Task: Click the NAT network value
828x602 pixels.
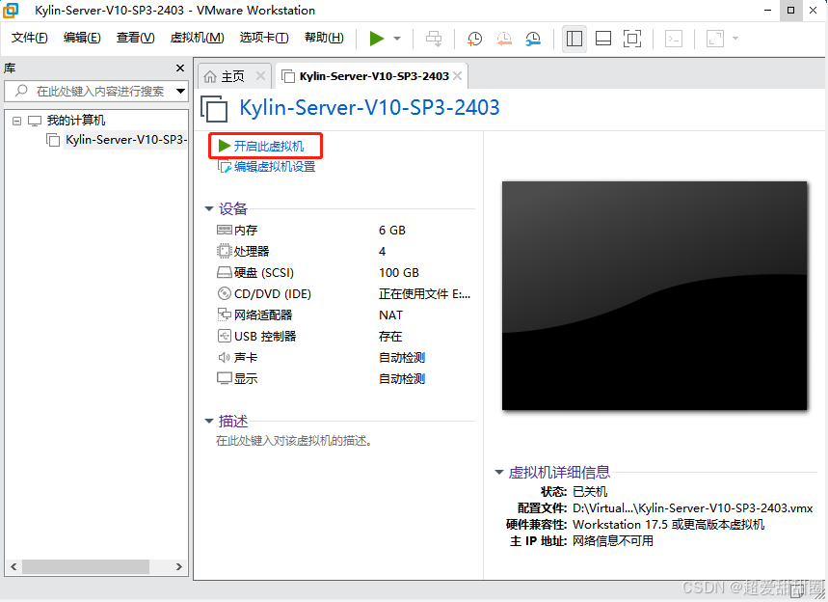Action: [390, 315]
